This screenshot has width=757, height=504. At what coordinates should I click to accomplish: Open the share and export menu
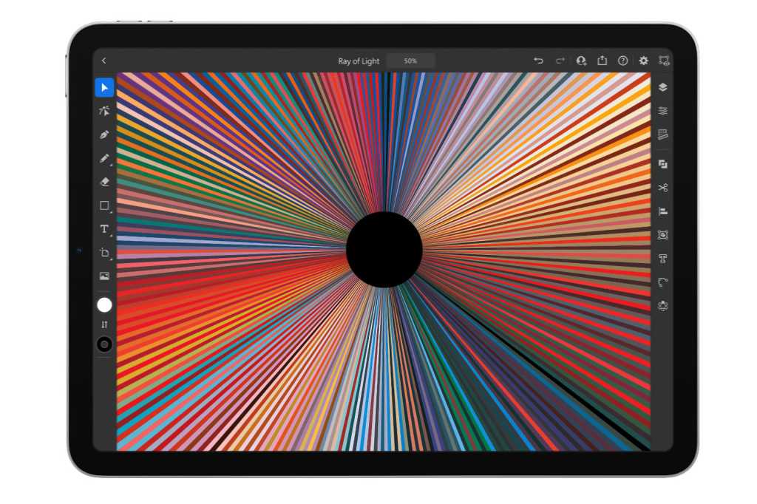[x=602, y=61]
